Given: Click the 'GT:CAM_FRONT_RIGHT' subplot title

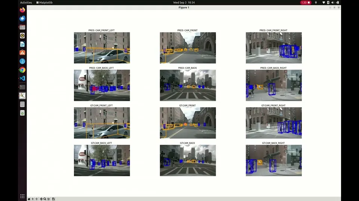Looking at the screenshot, I should tap(273, 105).
